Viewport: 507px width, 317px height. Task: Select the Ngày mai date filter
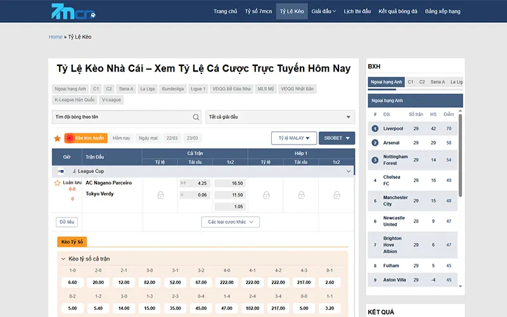(148, 138)
